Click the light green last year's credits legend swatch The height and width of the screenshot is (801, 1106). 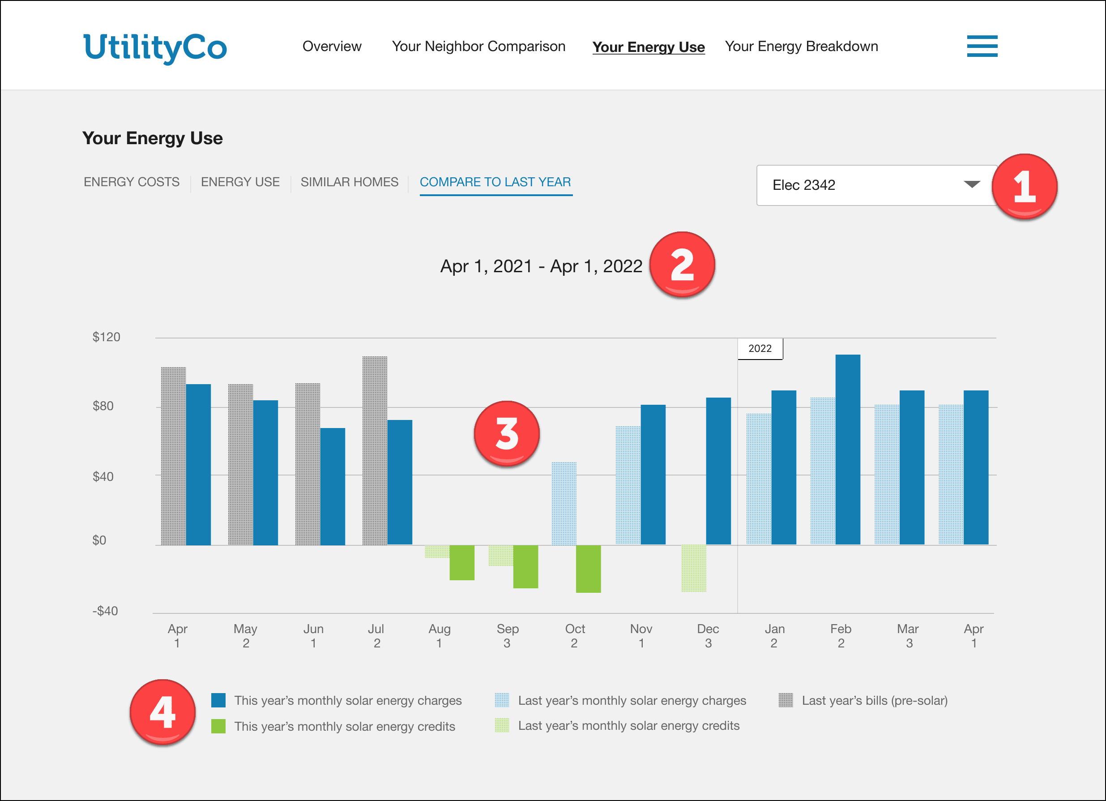[x=502, y=726]
